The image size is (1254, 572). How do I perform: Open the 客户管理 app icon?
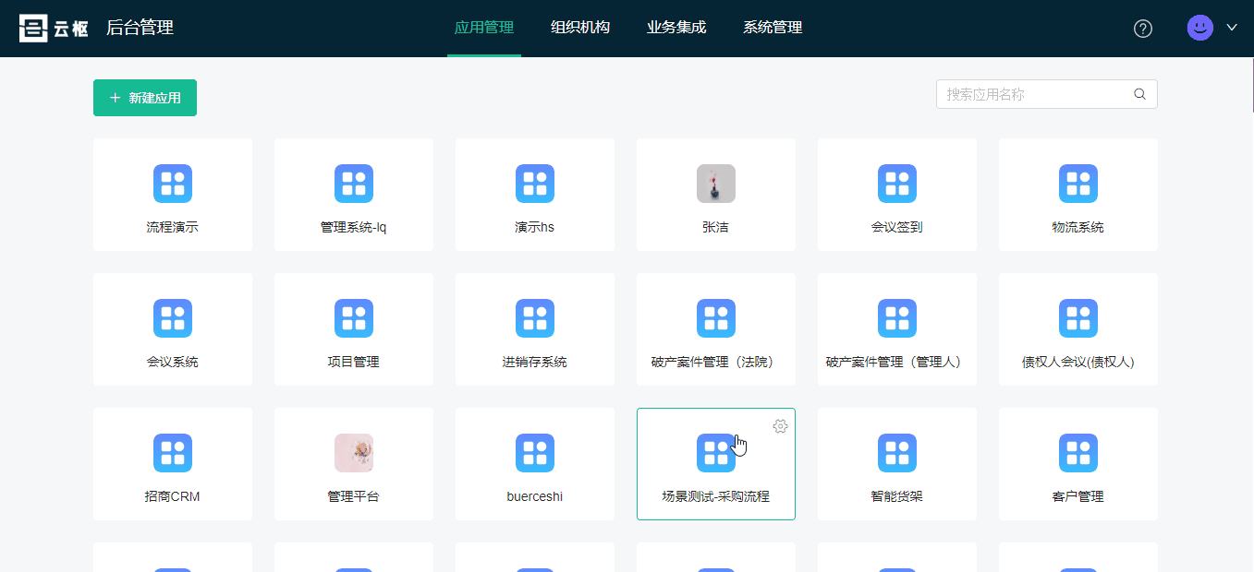(x=1078, y=453)
